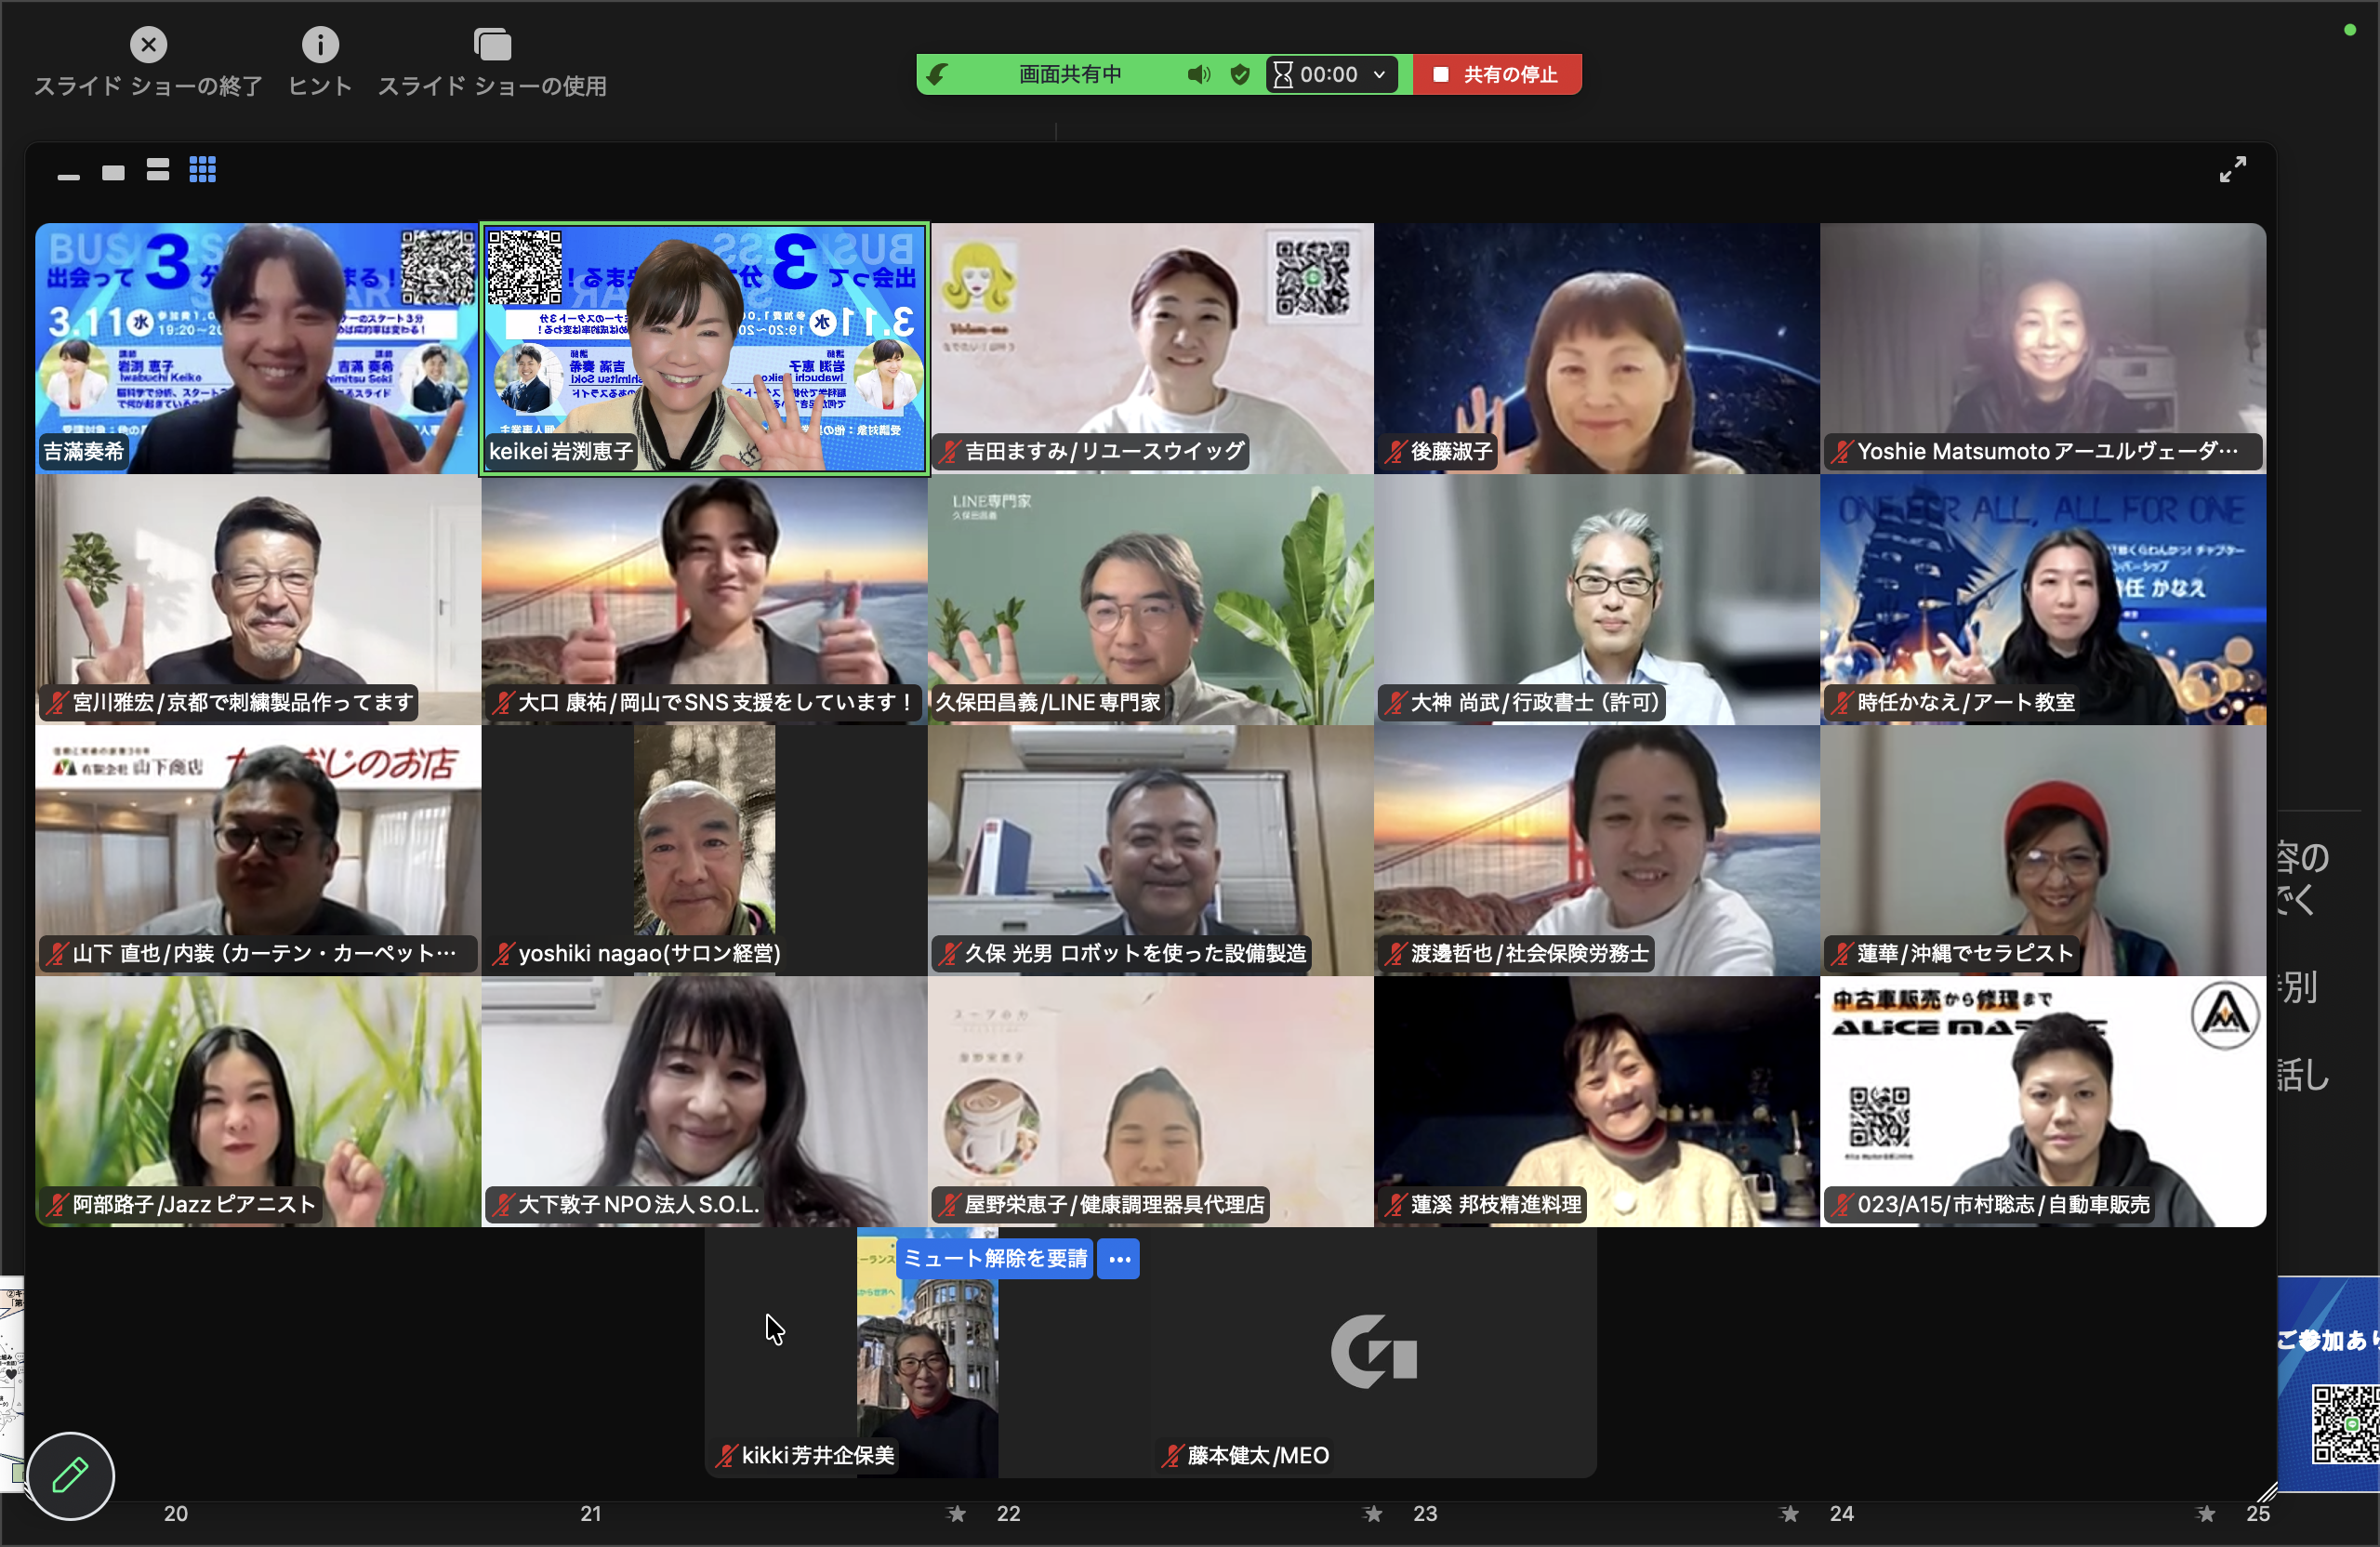Click the 画面共有中 sharing status bar
2380x1547 pixels.
(1069, 75)
